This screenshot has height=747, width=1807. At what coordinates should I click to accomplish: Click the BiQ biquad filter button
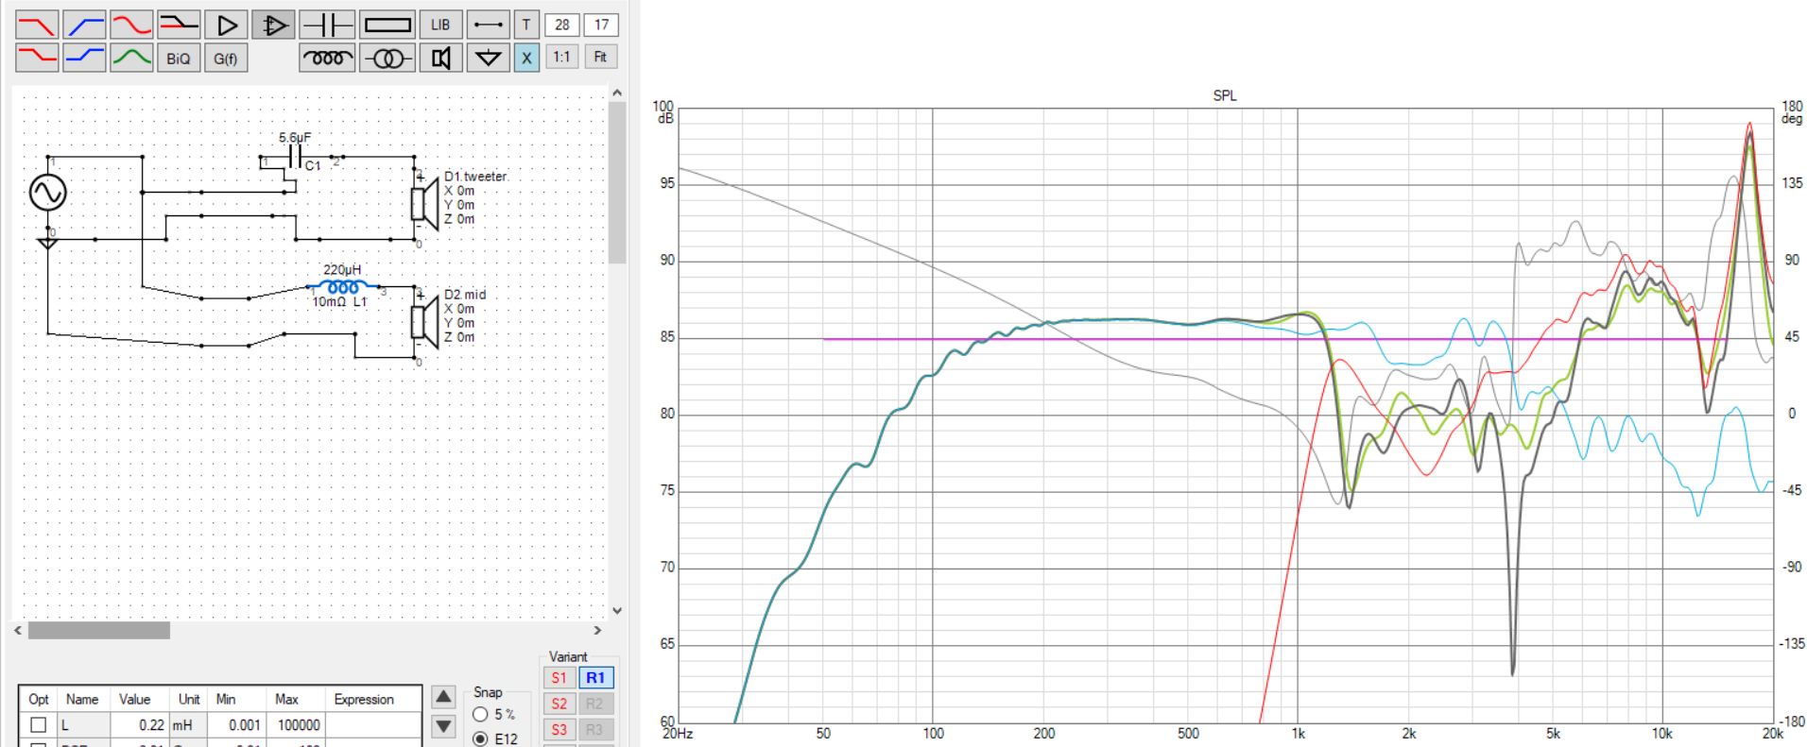point(179,58)
